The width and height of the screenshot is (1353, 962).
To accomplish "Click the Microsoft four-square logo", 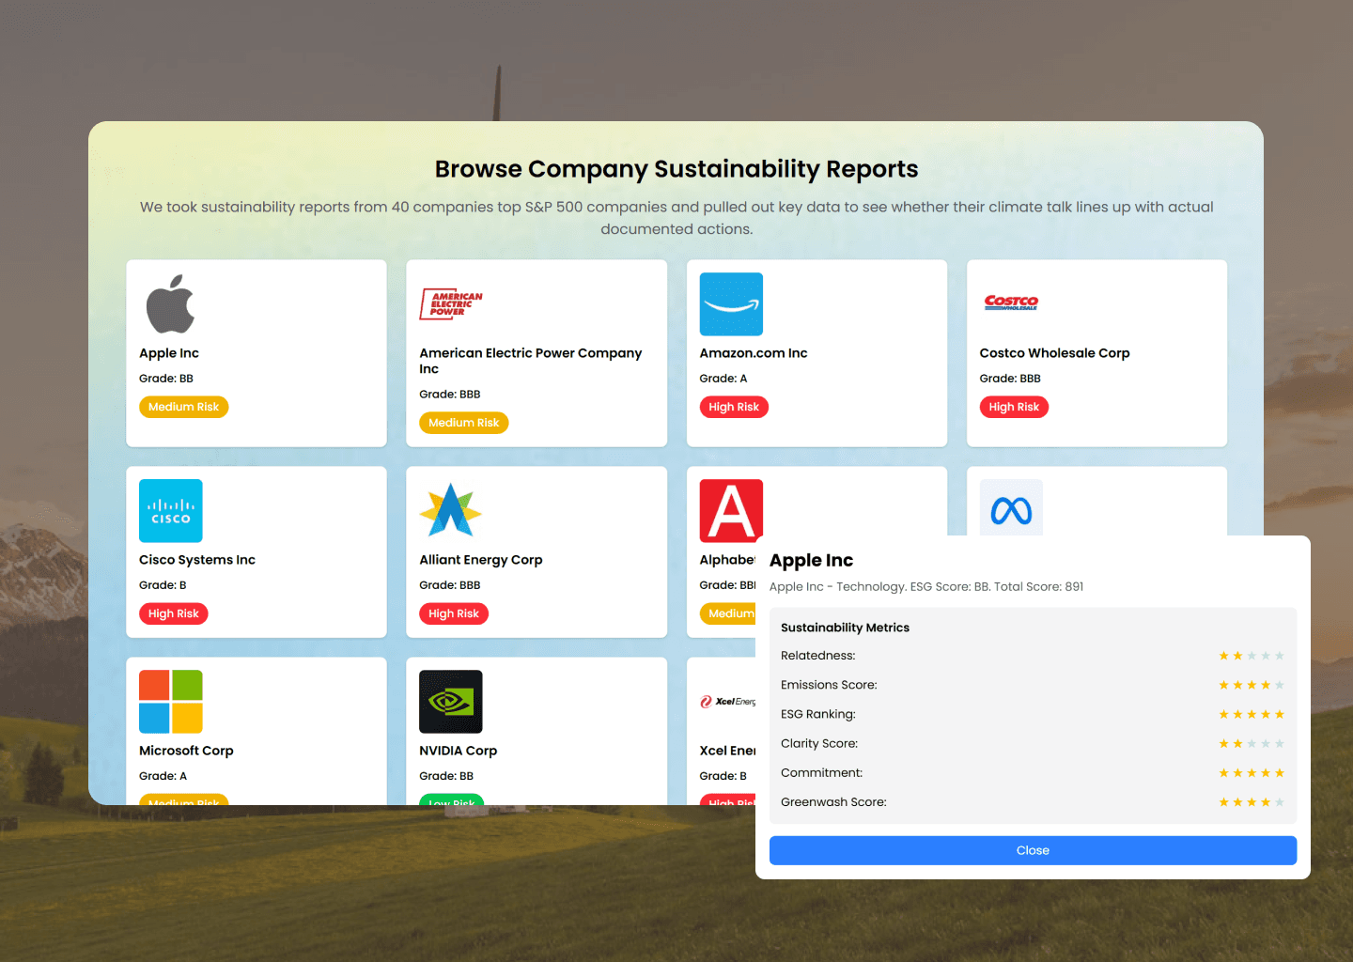I will (170, 702).
